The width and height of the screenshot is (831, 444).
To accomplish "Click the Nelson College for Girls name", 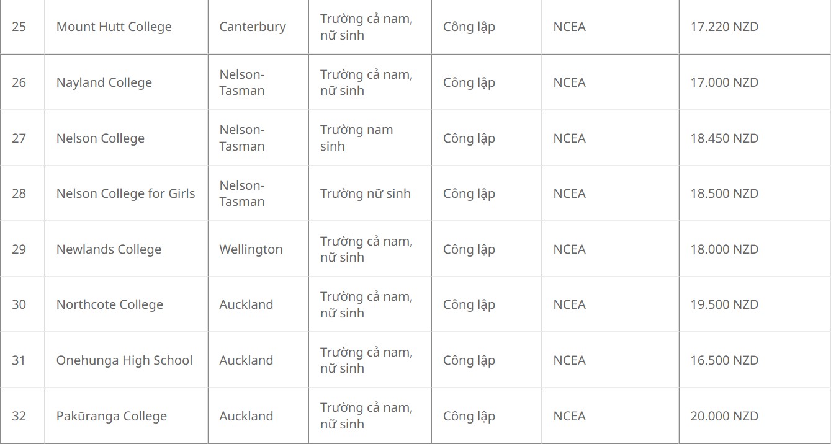I will tap(125, 193).
